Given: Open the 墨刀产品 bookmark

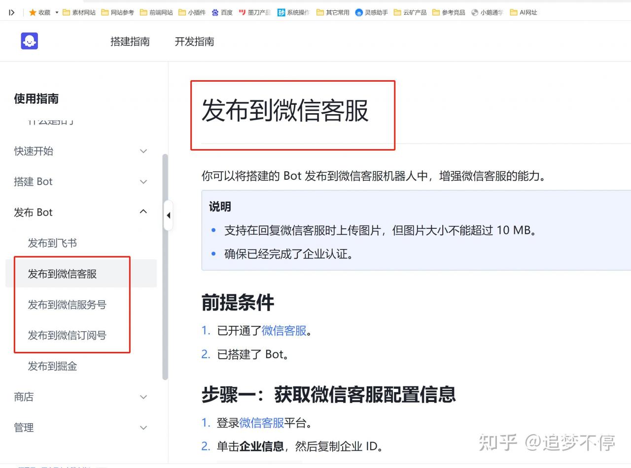Looking at the screenshot, I should coord(254,12).
